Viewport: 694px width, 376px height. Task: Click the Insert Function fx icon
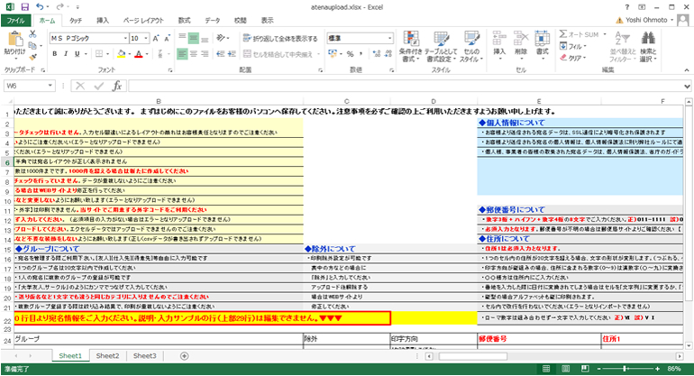(x=117, y=86)
